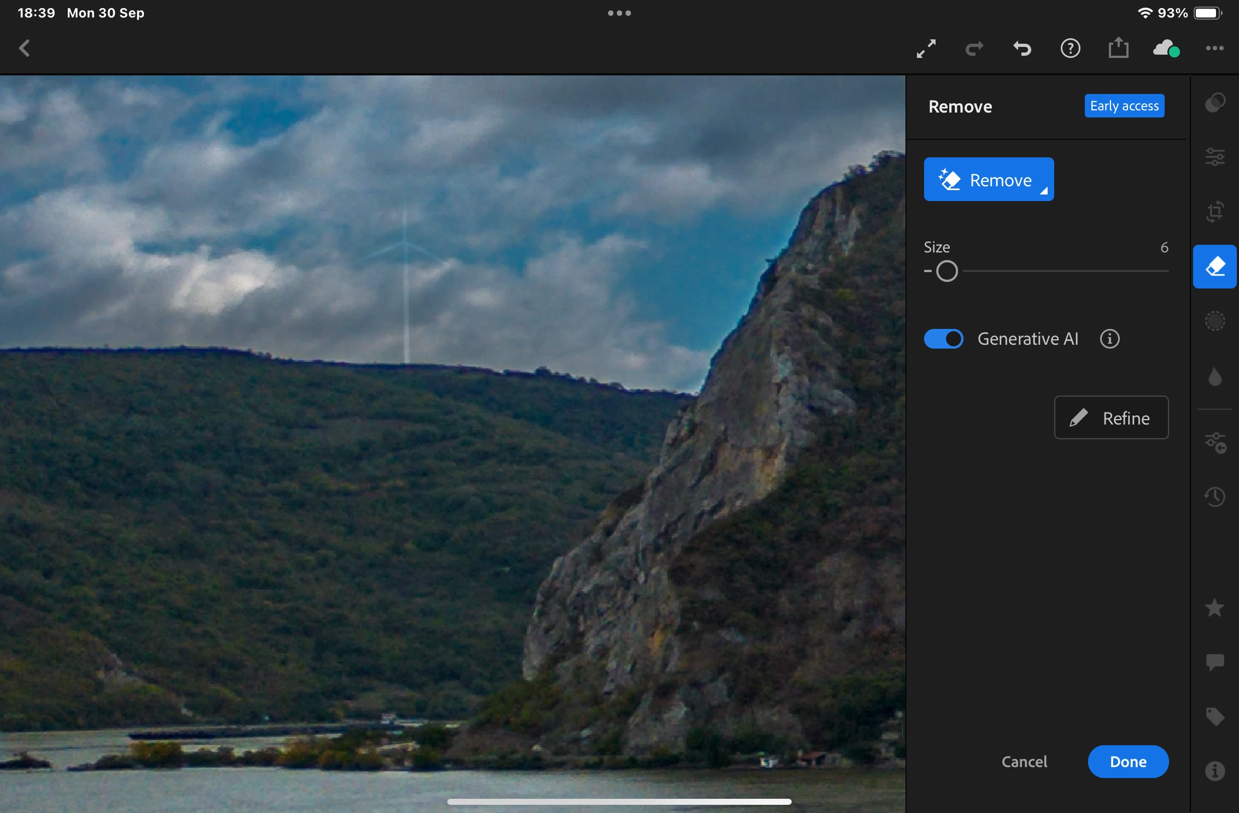Select the Masking circle tool
Viewport: 1239px width, 813px height.
1215,321
